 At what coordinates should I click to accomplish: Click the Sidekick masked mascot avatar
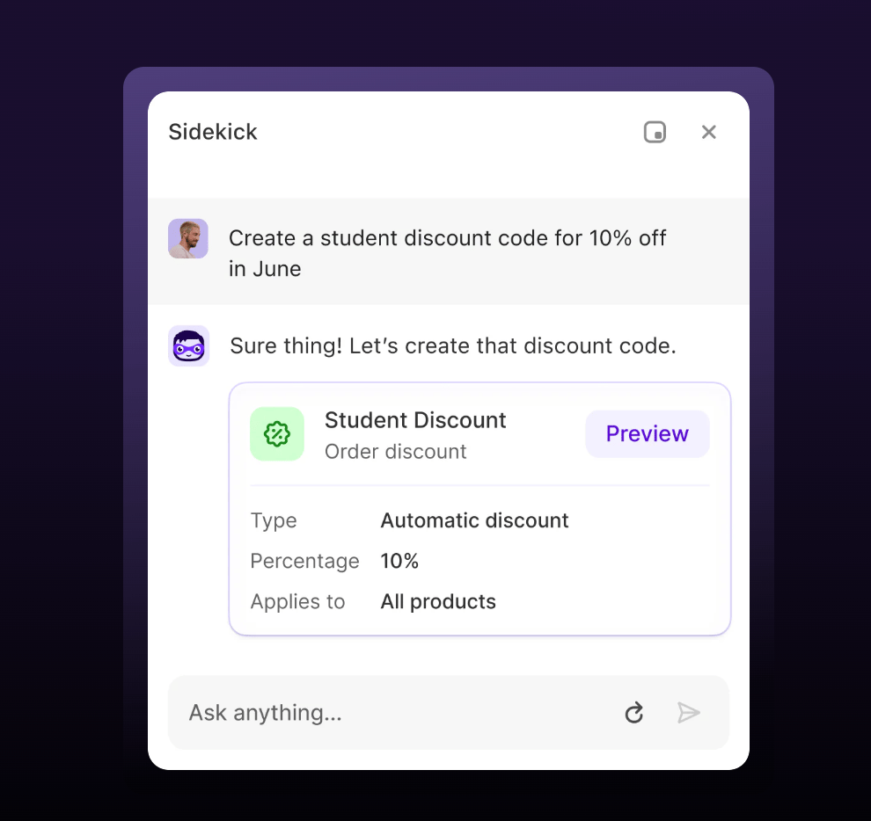[189, 345]
